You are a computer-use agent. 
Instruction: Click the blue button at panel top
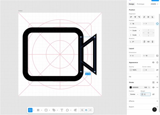point(155,1)
